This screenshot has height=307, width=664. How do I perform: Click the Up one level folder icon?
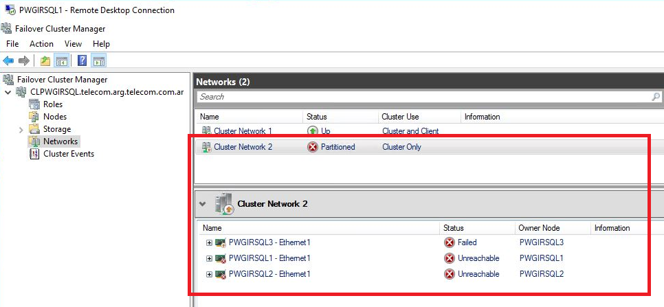[x=45, y=61]
